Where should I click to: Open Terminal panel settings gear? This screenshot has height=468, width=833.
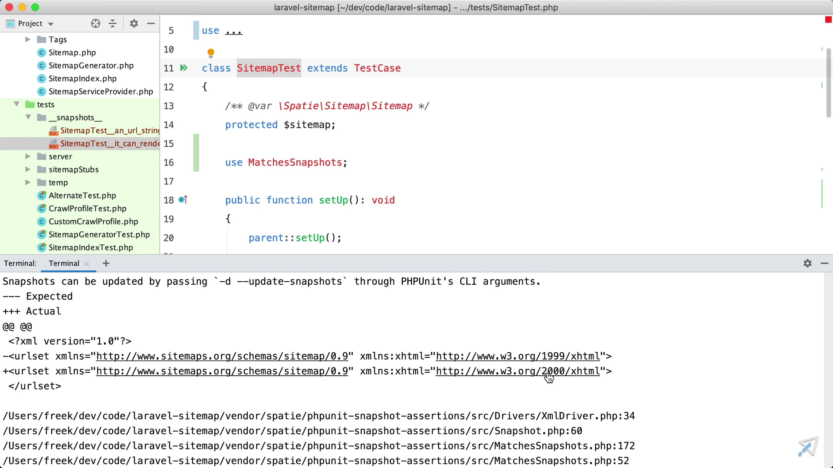coord(807,263)
